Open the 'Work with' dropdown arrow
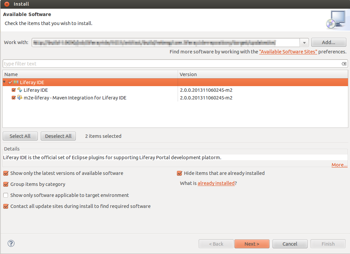This screenshot has width=350, height=254. (x=304, y=43)
